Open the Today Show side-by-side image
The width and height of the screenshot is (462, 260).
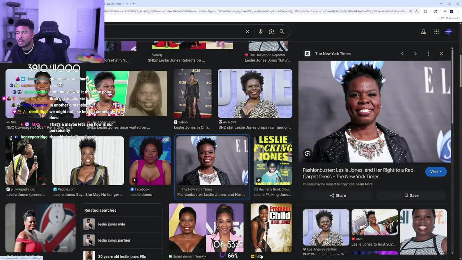pos(126,94)
